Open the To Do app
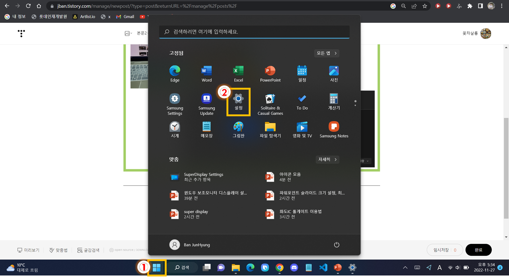The width and height of the screenshot is (509, 278). pyautogui.click(x=302, y=102)
